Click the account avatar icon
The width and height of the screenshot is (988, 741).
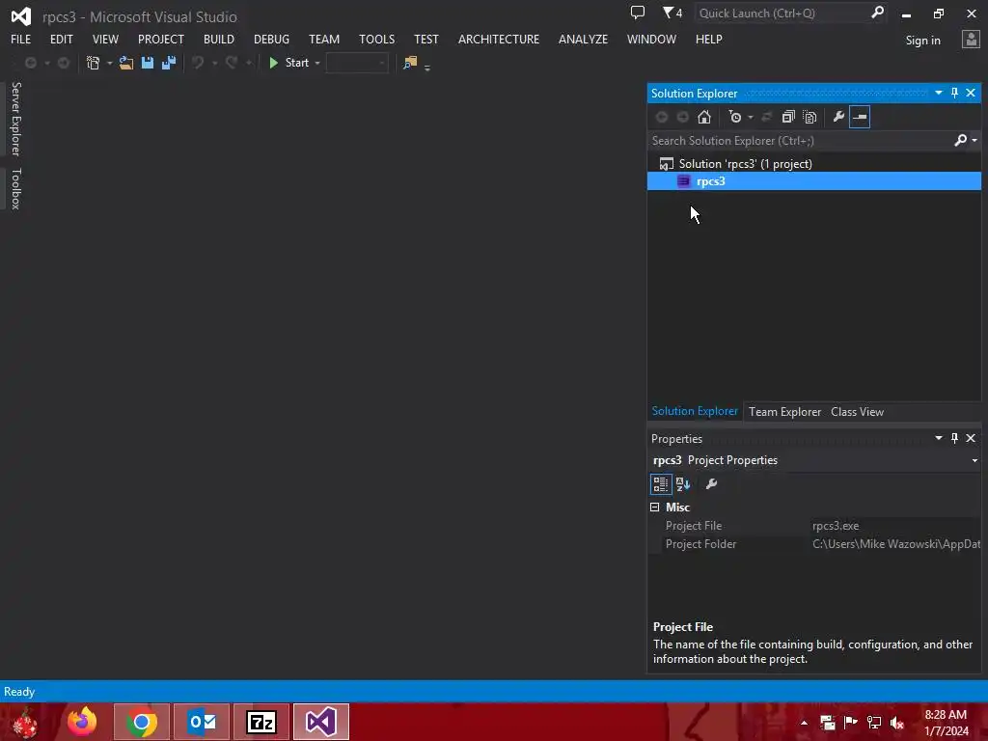pyautogui.click(x=971, y=40)
